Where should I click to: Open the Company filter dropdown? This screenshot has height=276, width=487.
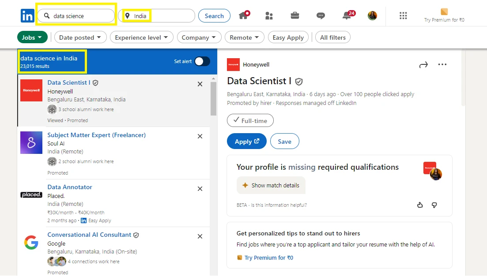click(x=199, y=37)
